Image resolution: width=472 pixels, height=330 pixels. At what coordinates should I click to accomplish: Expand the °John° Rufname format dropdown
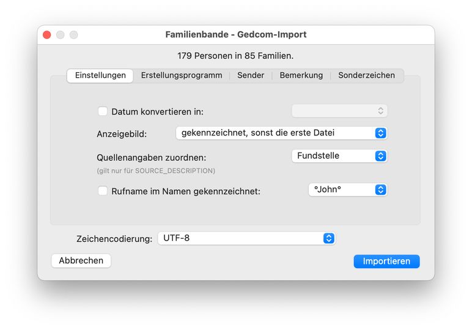point(347,190)
